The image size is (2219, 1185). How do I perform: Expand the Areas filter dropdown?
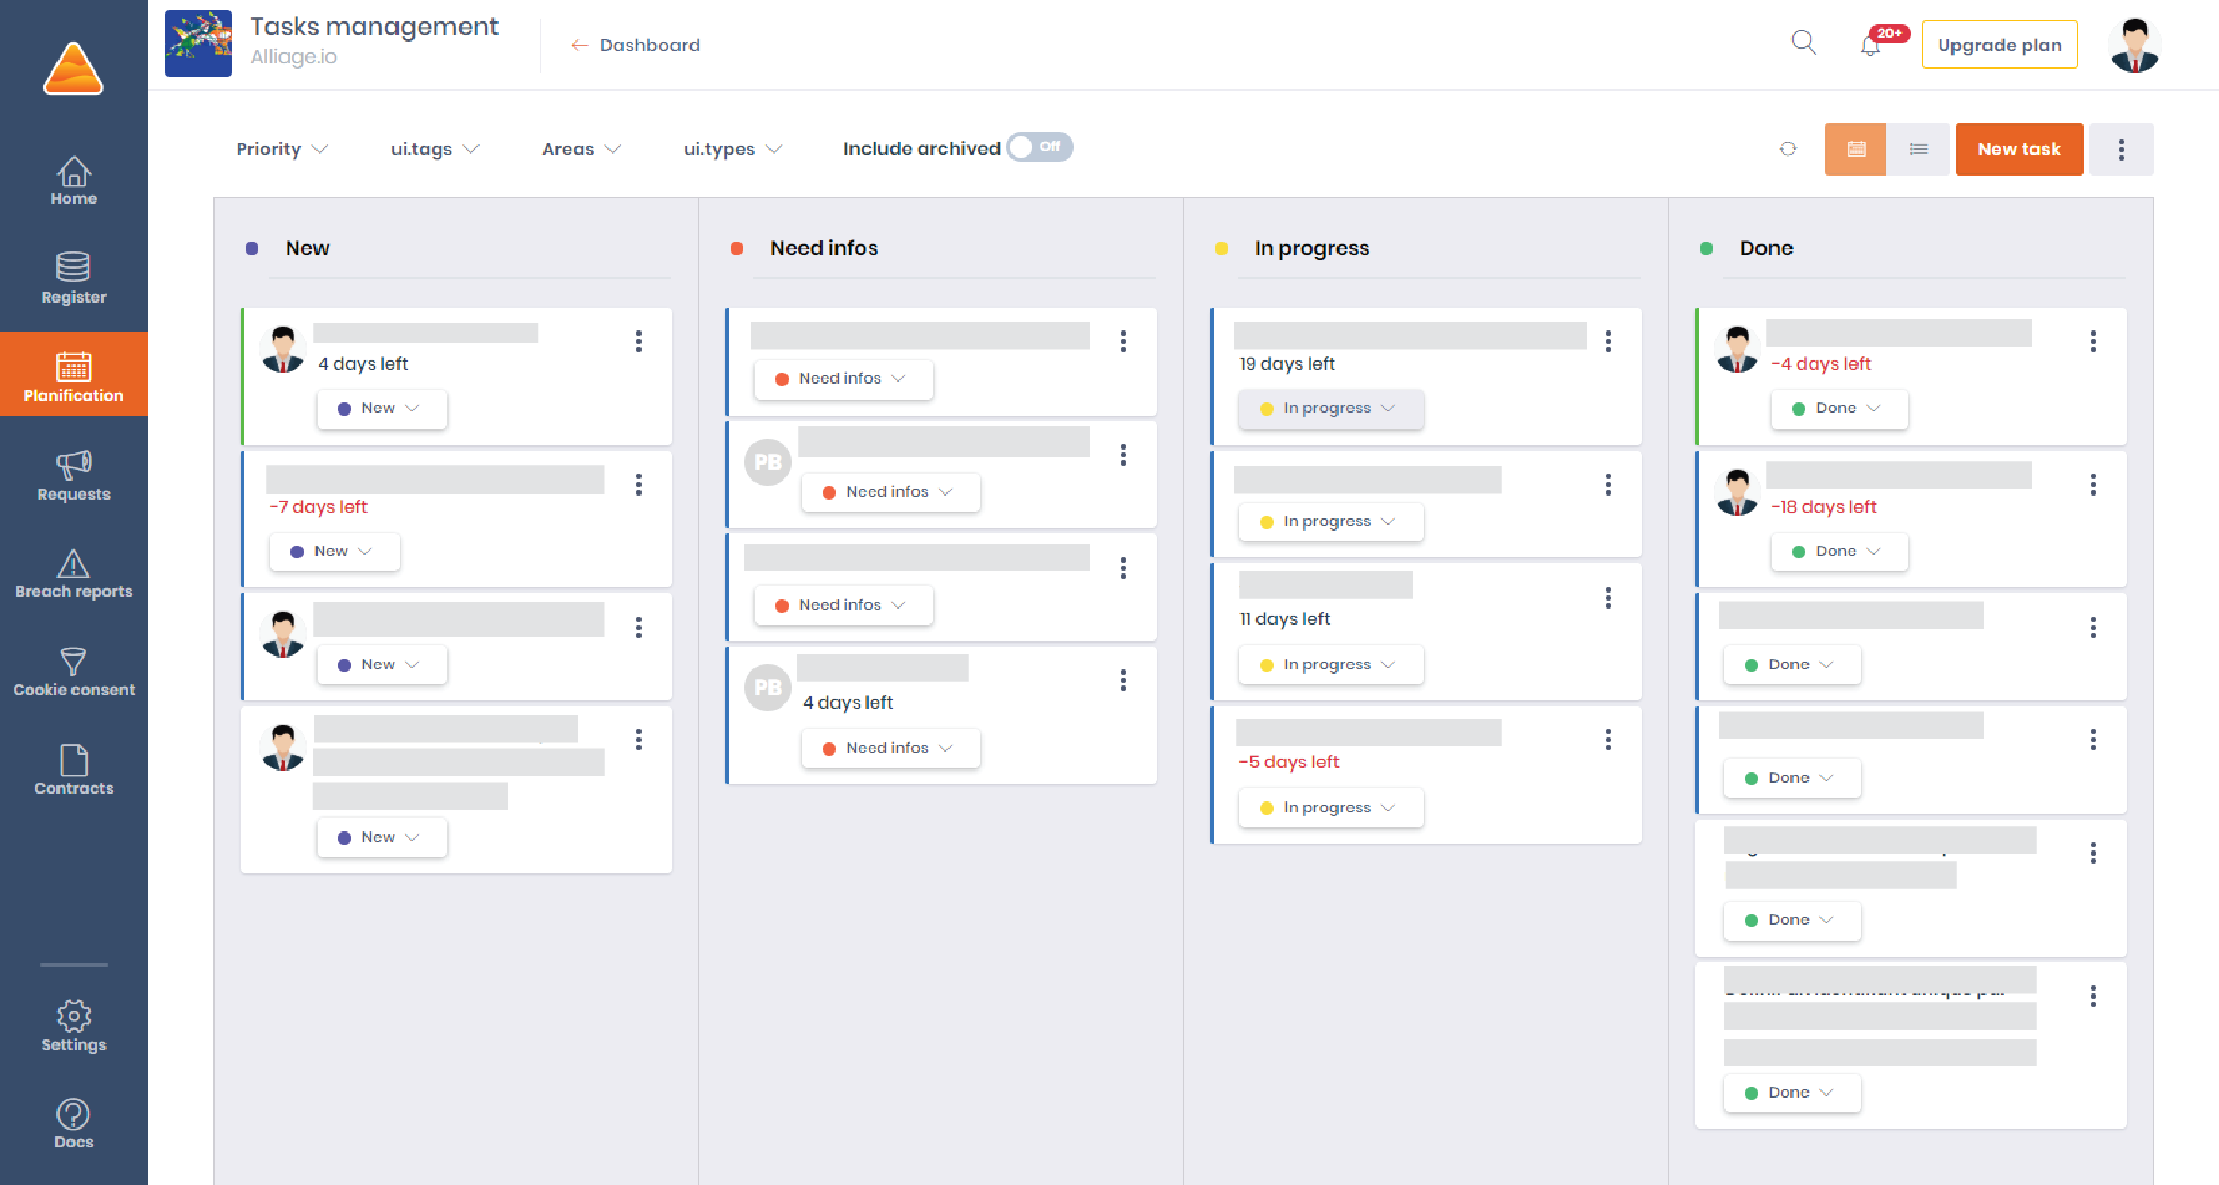(581, 149)
